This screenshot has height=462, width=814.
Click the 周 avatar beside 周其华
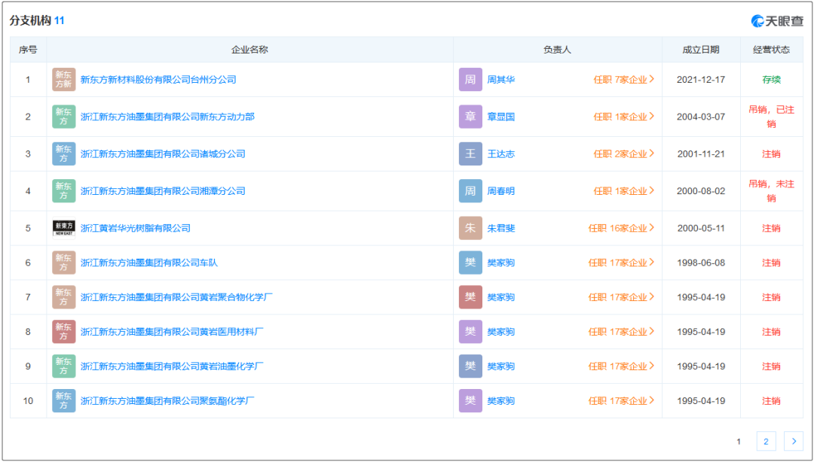(x=470, y=79)
